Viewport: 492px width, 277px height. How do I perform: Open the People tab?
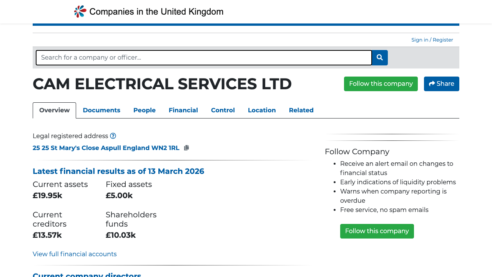[145, 110]
